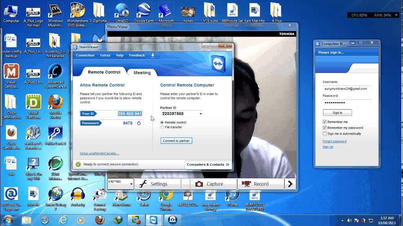The image size is (403, 226).
Task: Open the Computer desktop icon
Action: pyautogui.click(x=11, y=13)
